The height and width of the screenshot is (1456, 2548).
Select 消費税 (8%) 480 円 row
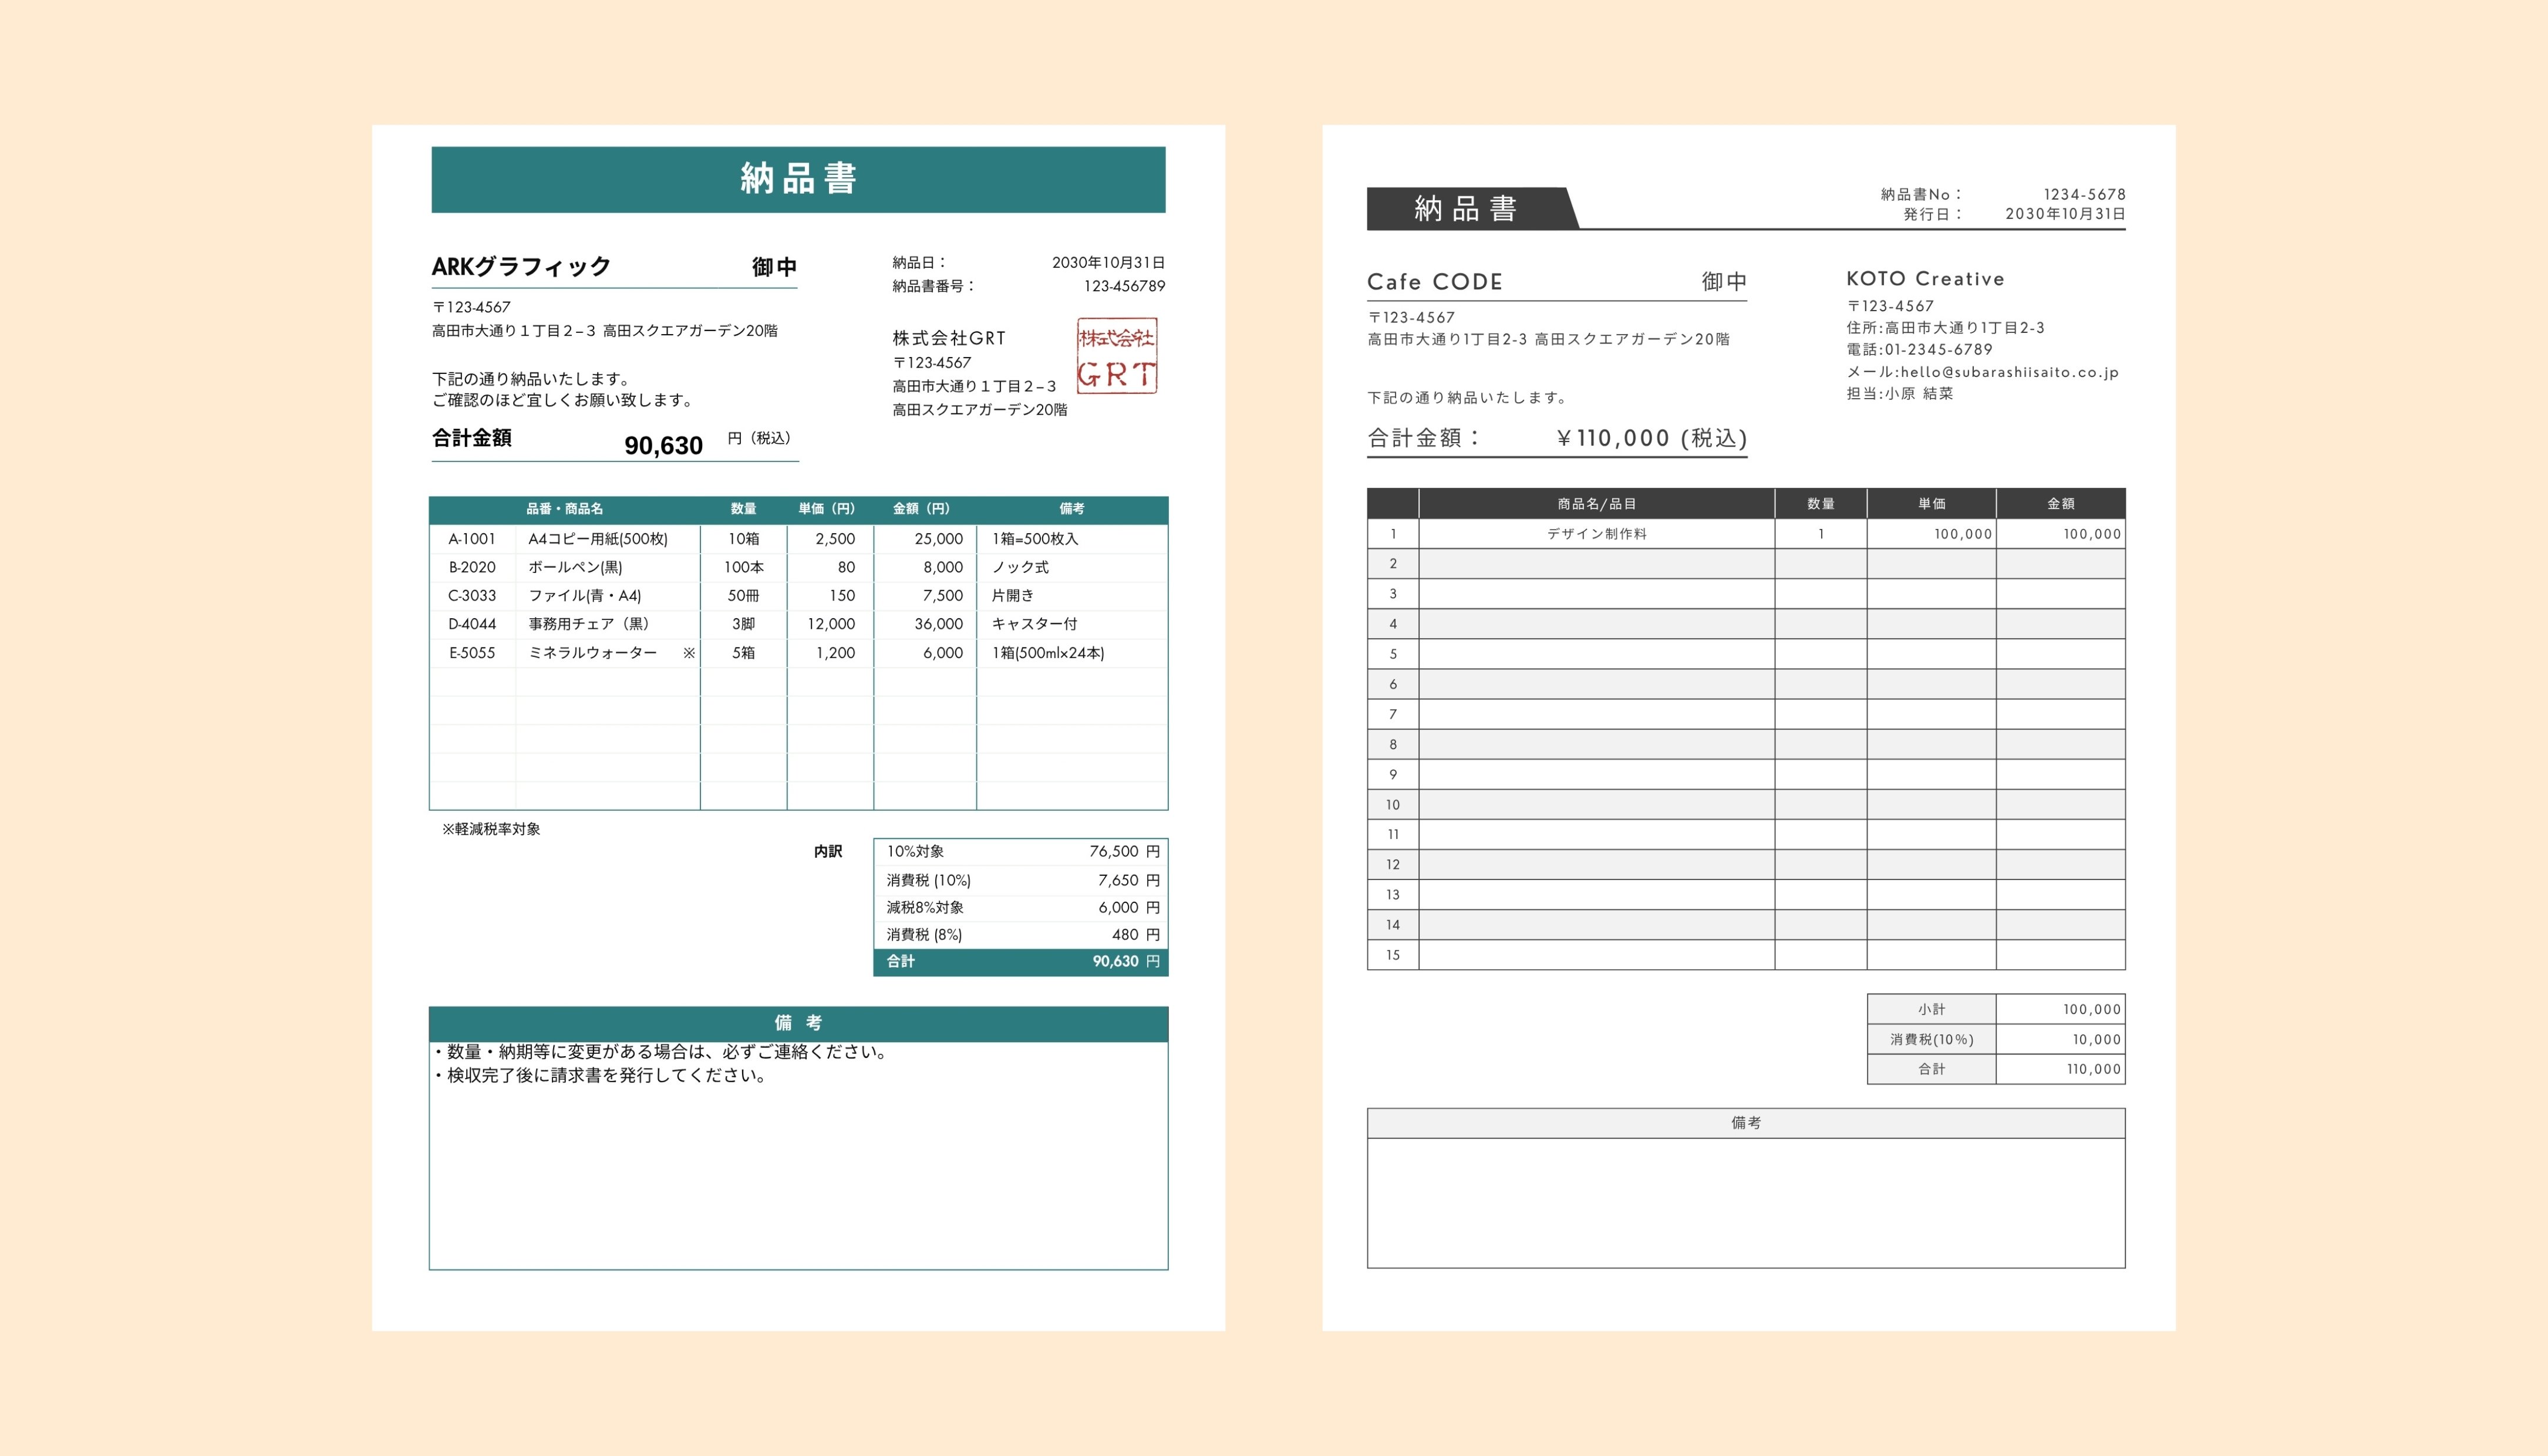click(1021, 934)
